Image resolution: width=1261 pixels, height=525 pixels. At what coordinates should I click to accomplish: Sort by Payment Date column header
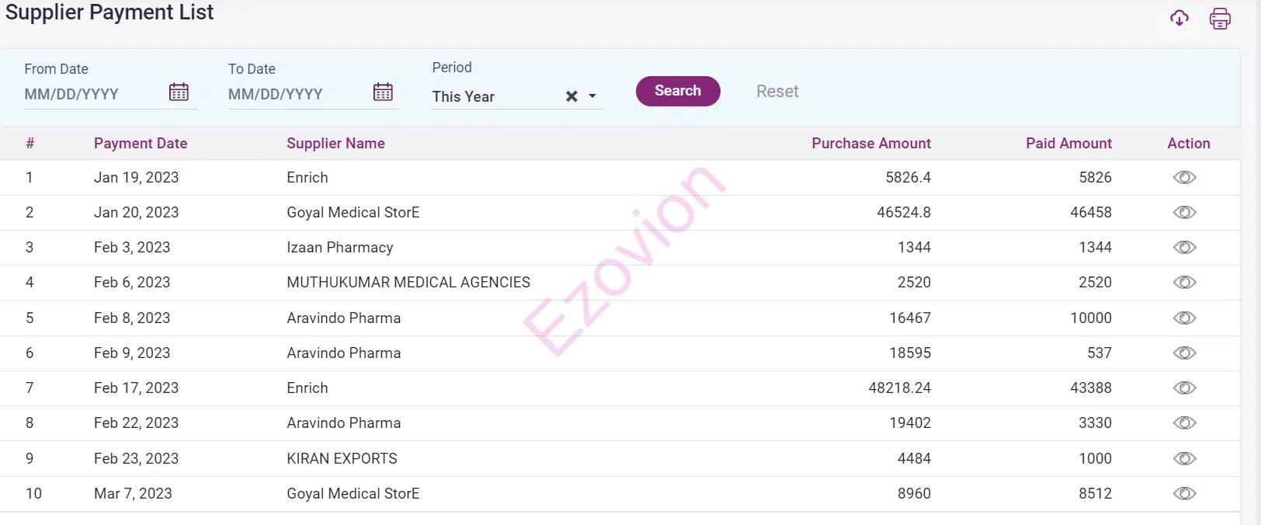[141, 144]
